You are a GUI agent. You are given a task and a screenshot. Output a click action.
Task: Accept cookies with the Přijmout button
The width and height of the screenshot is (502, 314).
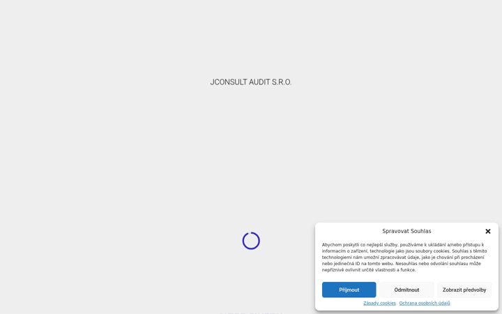(x=349, y=290)
